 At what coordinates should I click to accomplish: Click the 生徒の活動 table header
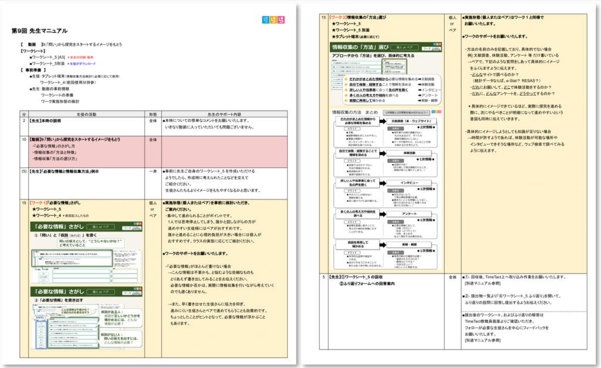point(86,114)
